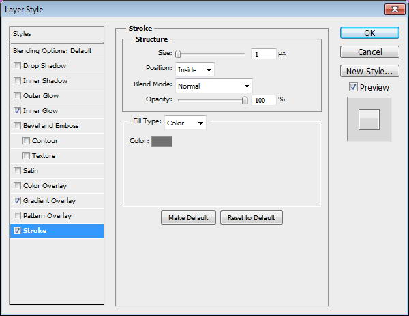Click the Cancel button
The image size is (409, 316).
[x=369, y=52]
